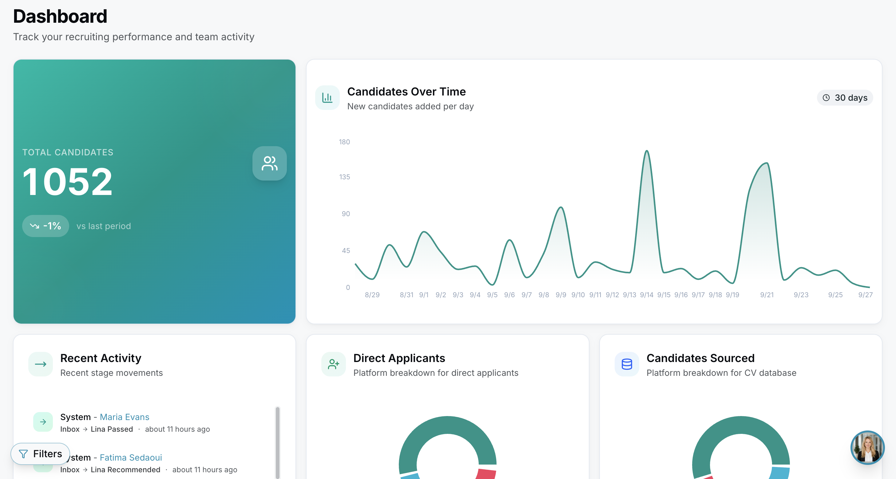Open the Filters button
The width and height of the screenshot is (896, 479).
pyautogui.click(x=40, y=454)
